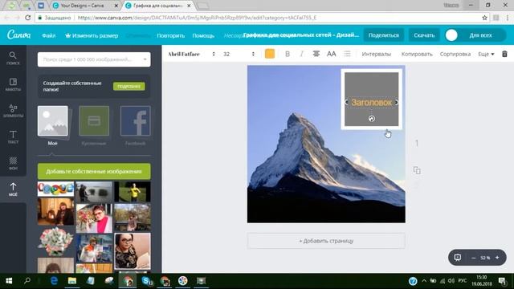This screenshot has width=514, height=289.
Task: Toggle bold formatting
Action: pos(288,54)
